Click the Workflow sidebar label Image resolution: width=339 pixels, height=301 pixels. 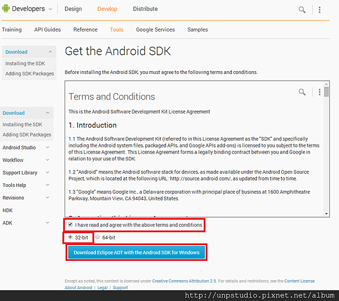click(x=13, y=160)
